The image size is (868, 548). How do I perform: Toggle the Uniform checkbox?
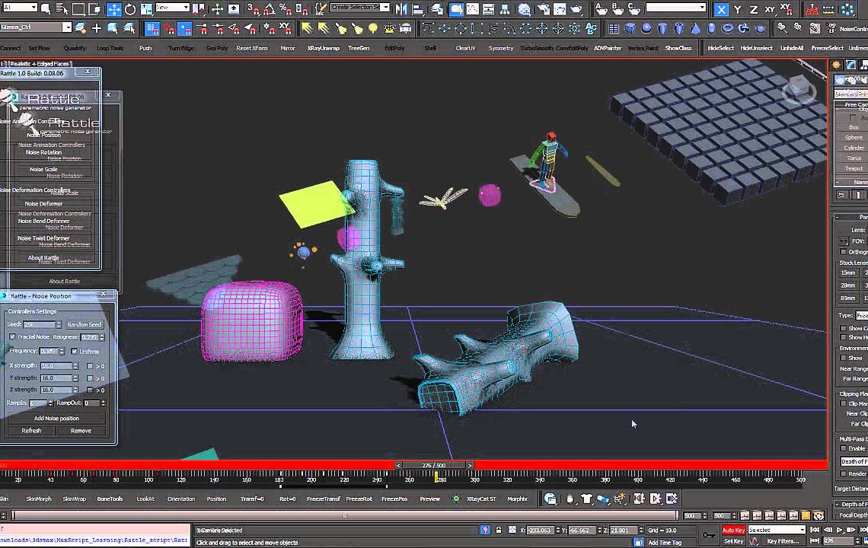pyautogui.click(x=75, y=352)
